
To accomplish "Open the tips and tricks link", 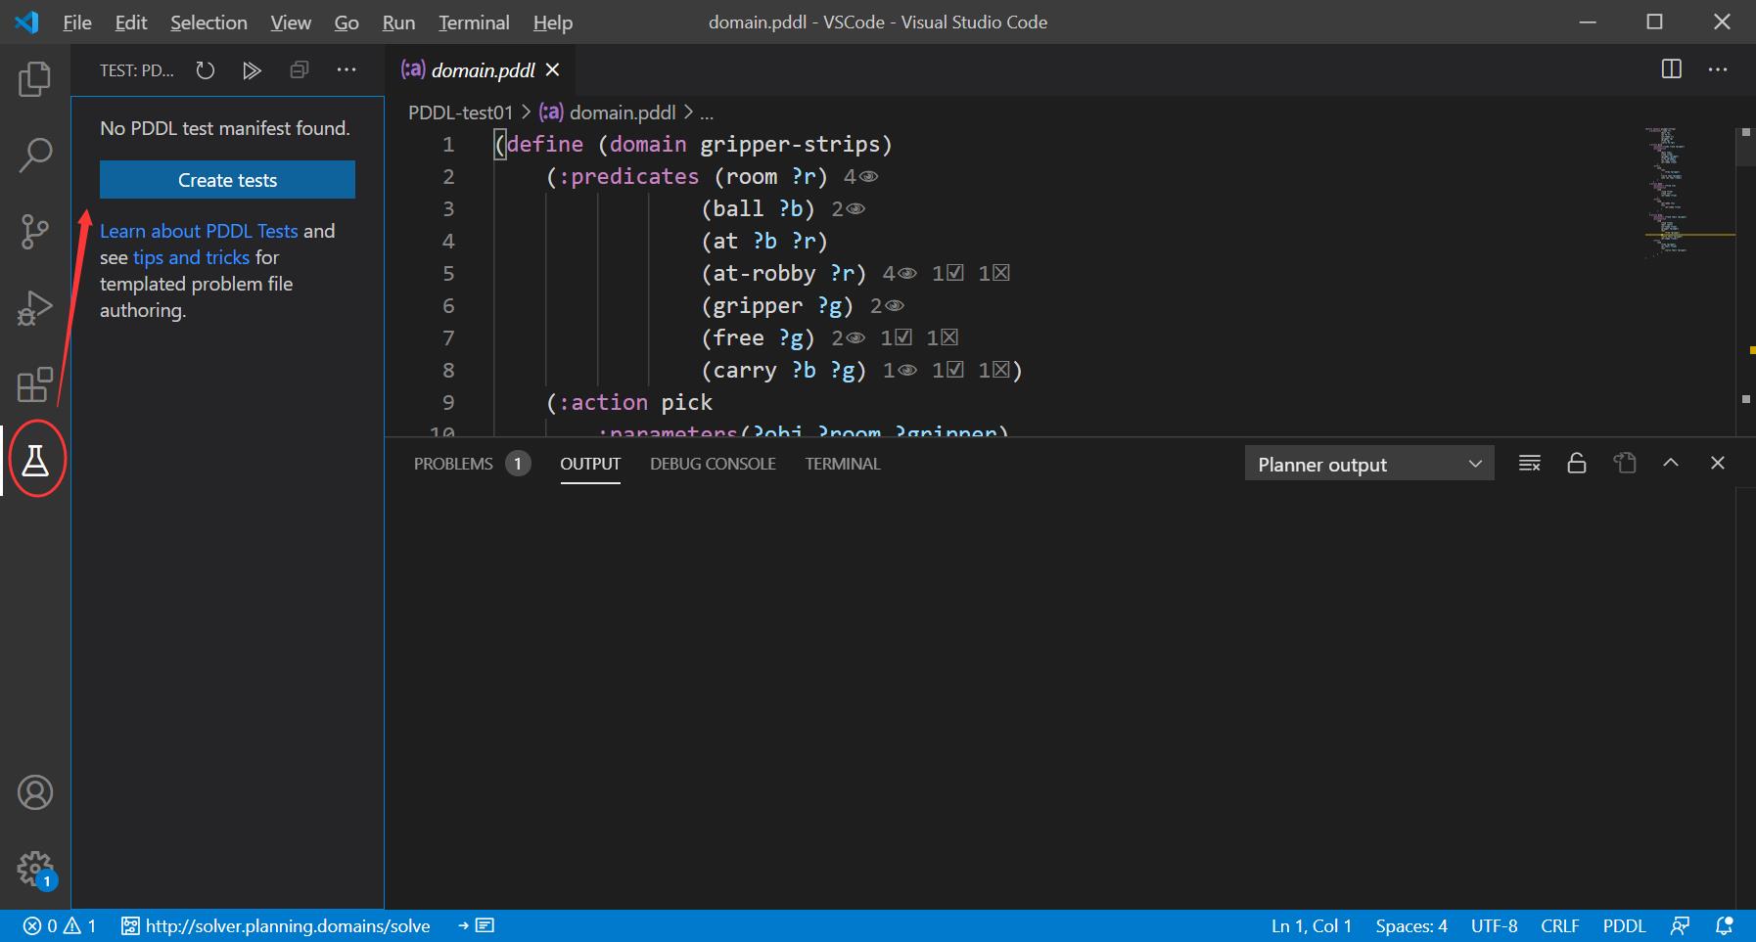I will [191, 257].
